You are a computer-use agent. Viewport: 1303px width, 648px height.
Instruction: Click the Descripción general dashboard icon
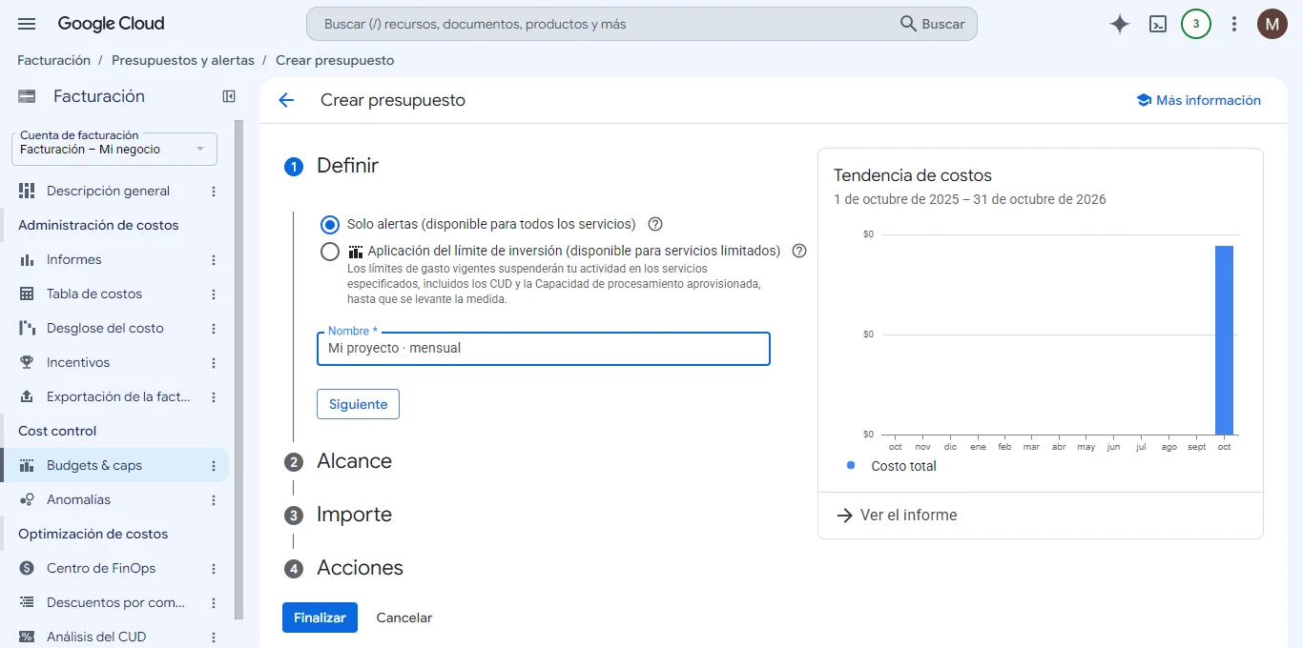click(x=27, y=191)
